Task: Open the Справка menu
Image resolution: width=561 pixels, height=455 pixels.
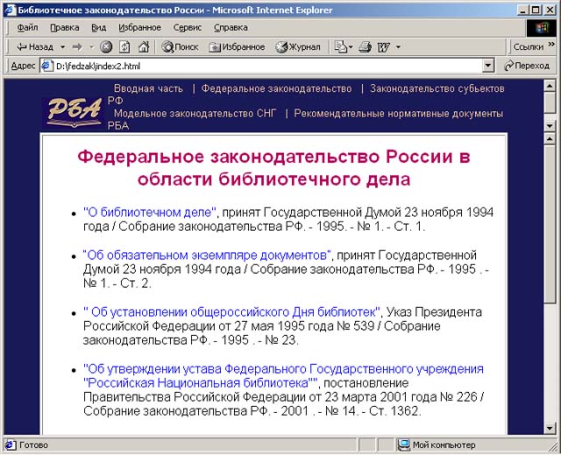Action: tap(231, 27)
